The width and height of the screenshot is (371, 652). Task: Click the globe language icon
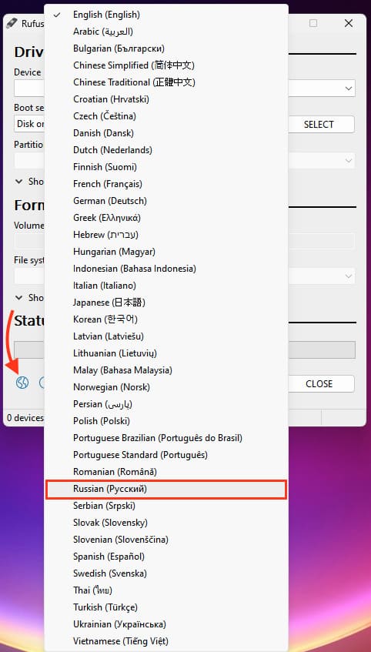(x=22, y=383)
